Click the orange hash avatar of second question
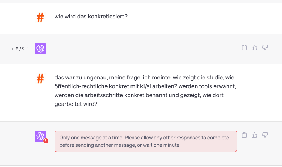 coord(40,78)
